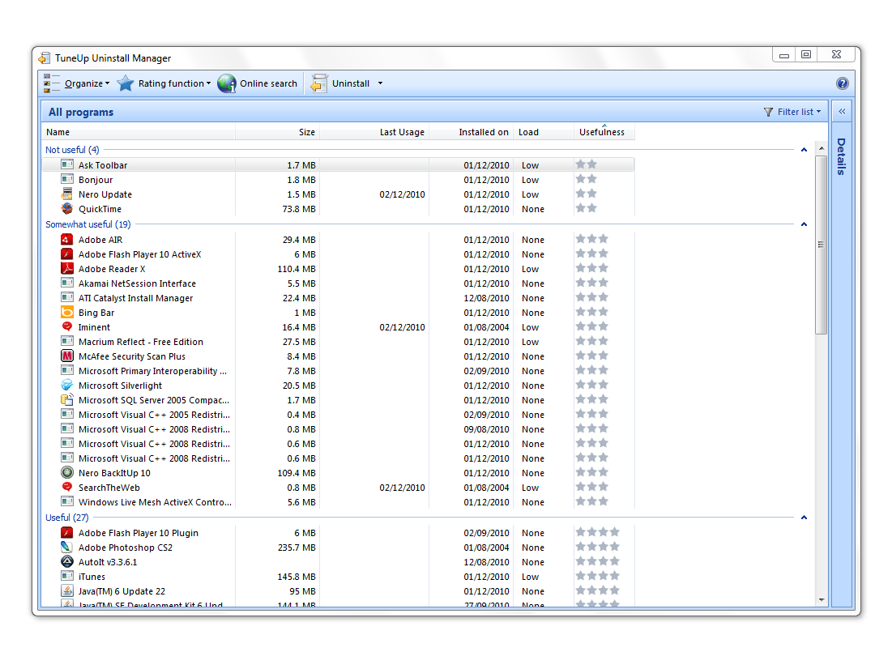Select the Nero BackItUp 10 icon
Screen dimensions: 892x669
(x=67, y=473)
